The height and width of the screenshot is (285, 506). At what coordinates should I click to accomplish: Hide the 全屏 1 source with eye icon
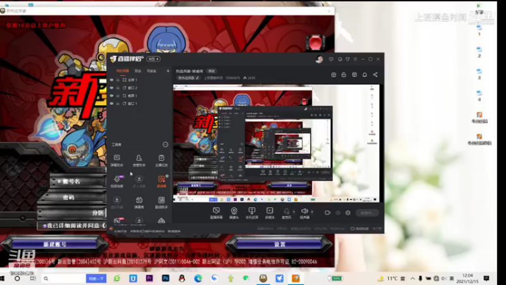click(112, 80)
